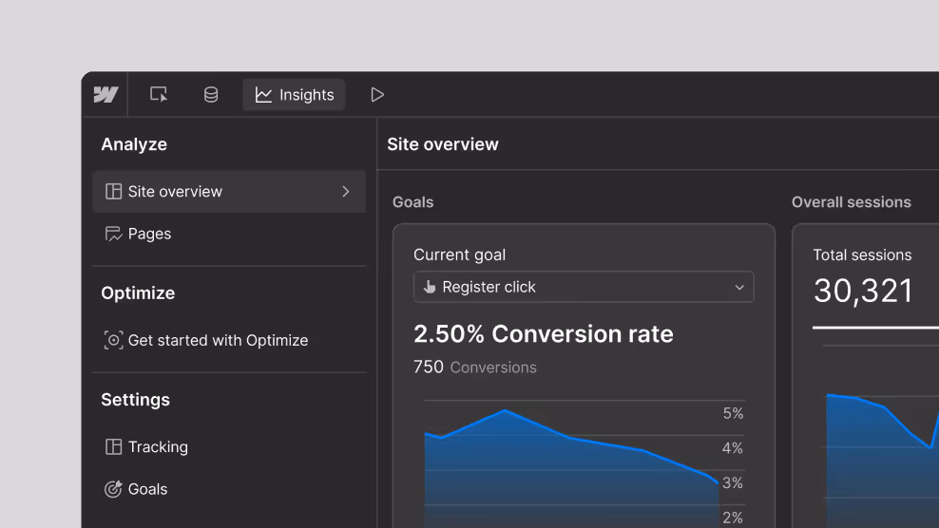
Task: Click the Optimize target frame icon
Action: click(x=113, y=340)
